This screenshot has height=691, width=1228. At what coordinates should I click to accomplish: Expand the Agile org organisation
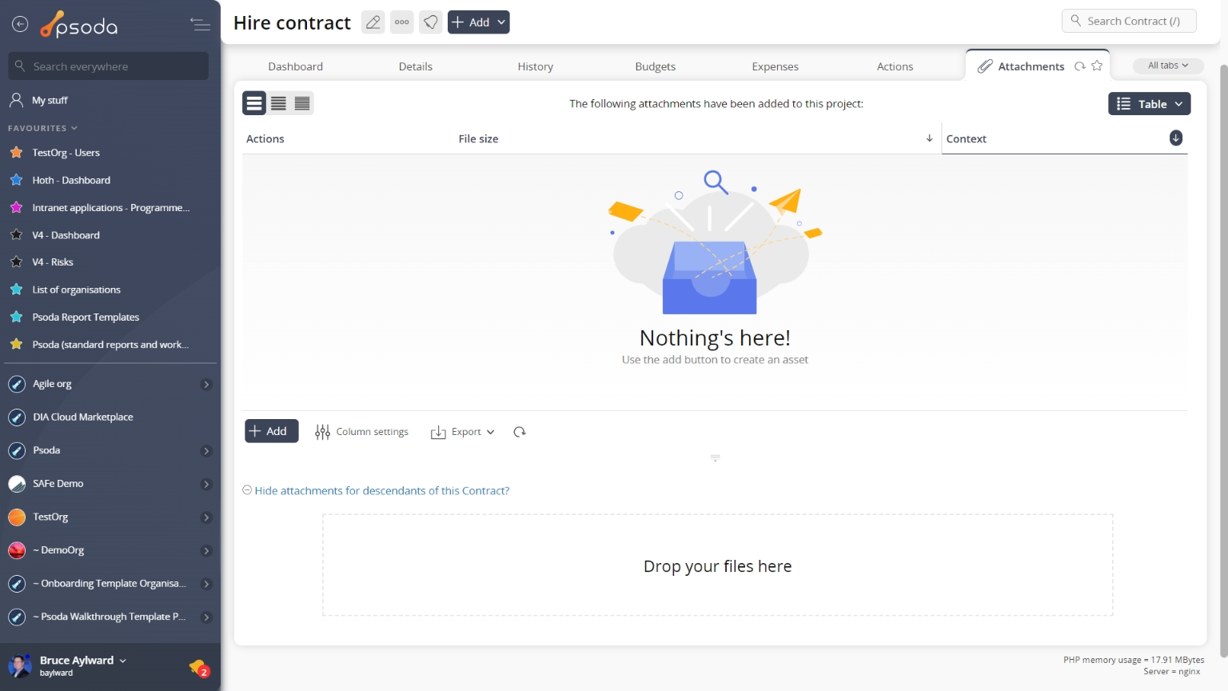coord(206,385)
